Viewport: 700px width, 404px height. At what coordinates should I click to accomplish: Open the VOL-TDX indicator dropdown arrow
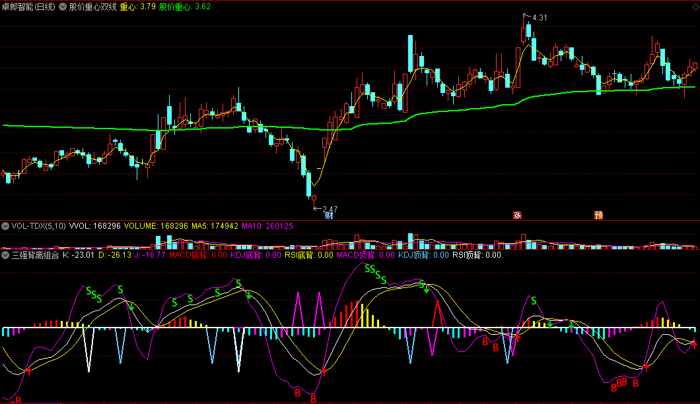5,226
